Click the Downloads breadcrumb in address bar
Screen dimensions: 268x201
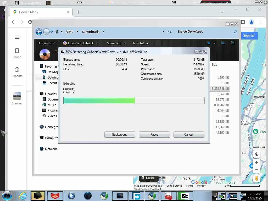coord(91,32)
